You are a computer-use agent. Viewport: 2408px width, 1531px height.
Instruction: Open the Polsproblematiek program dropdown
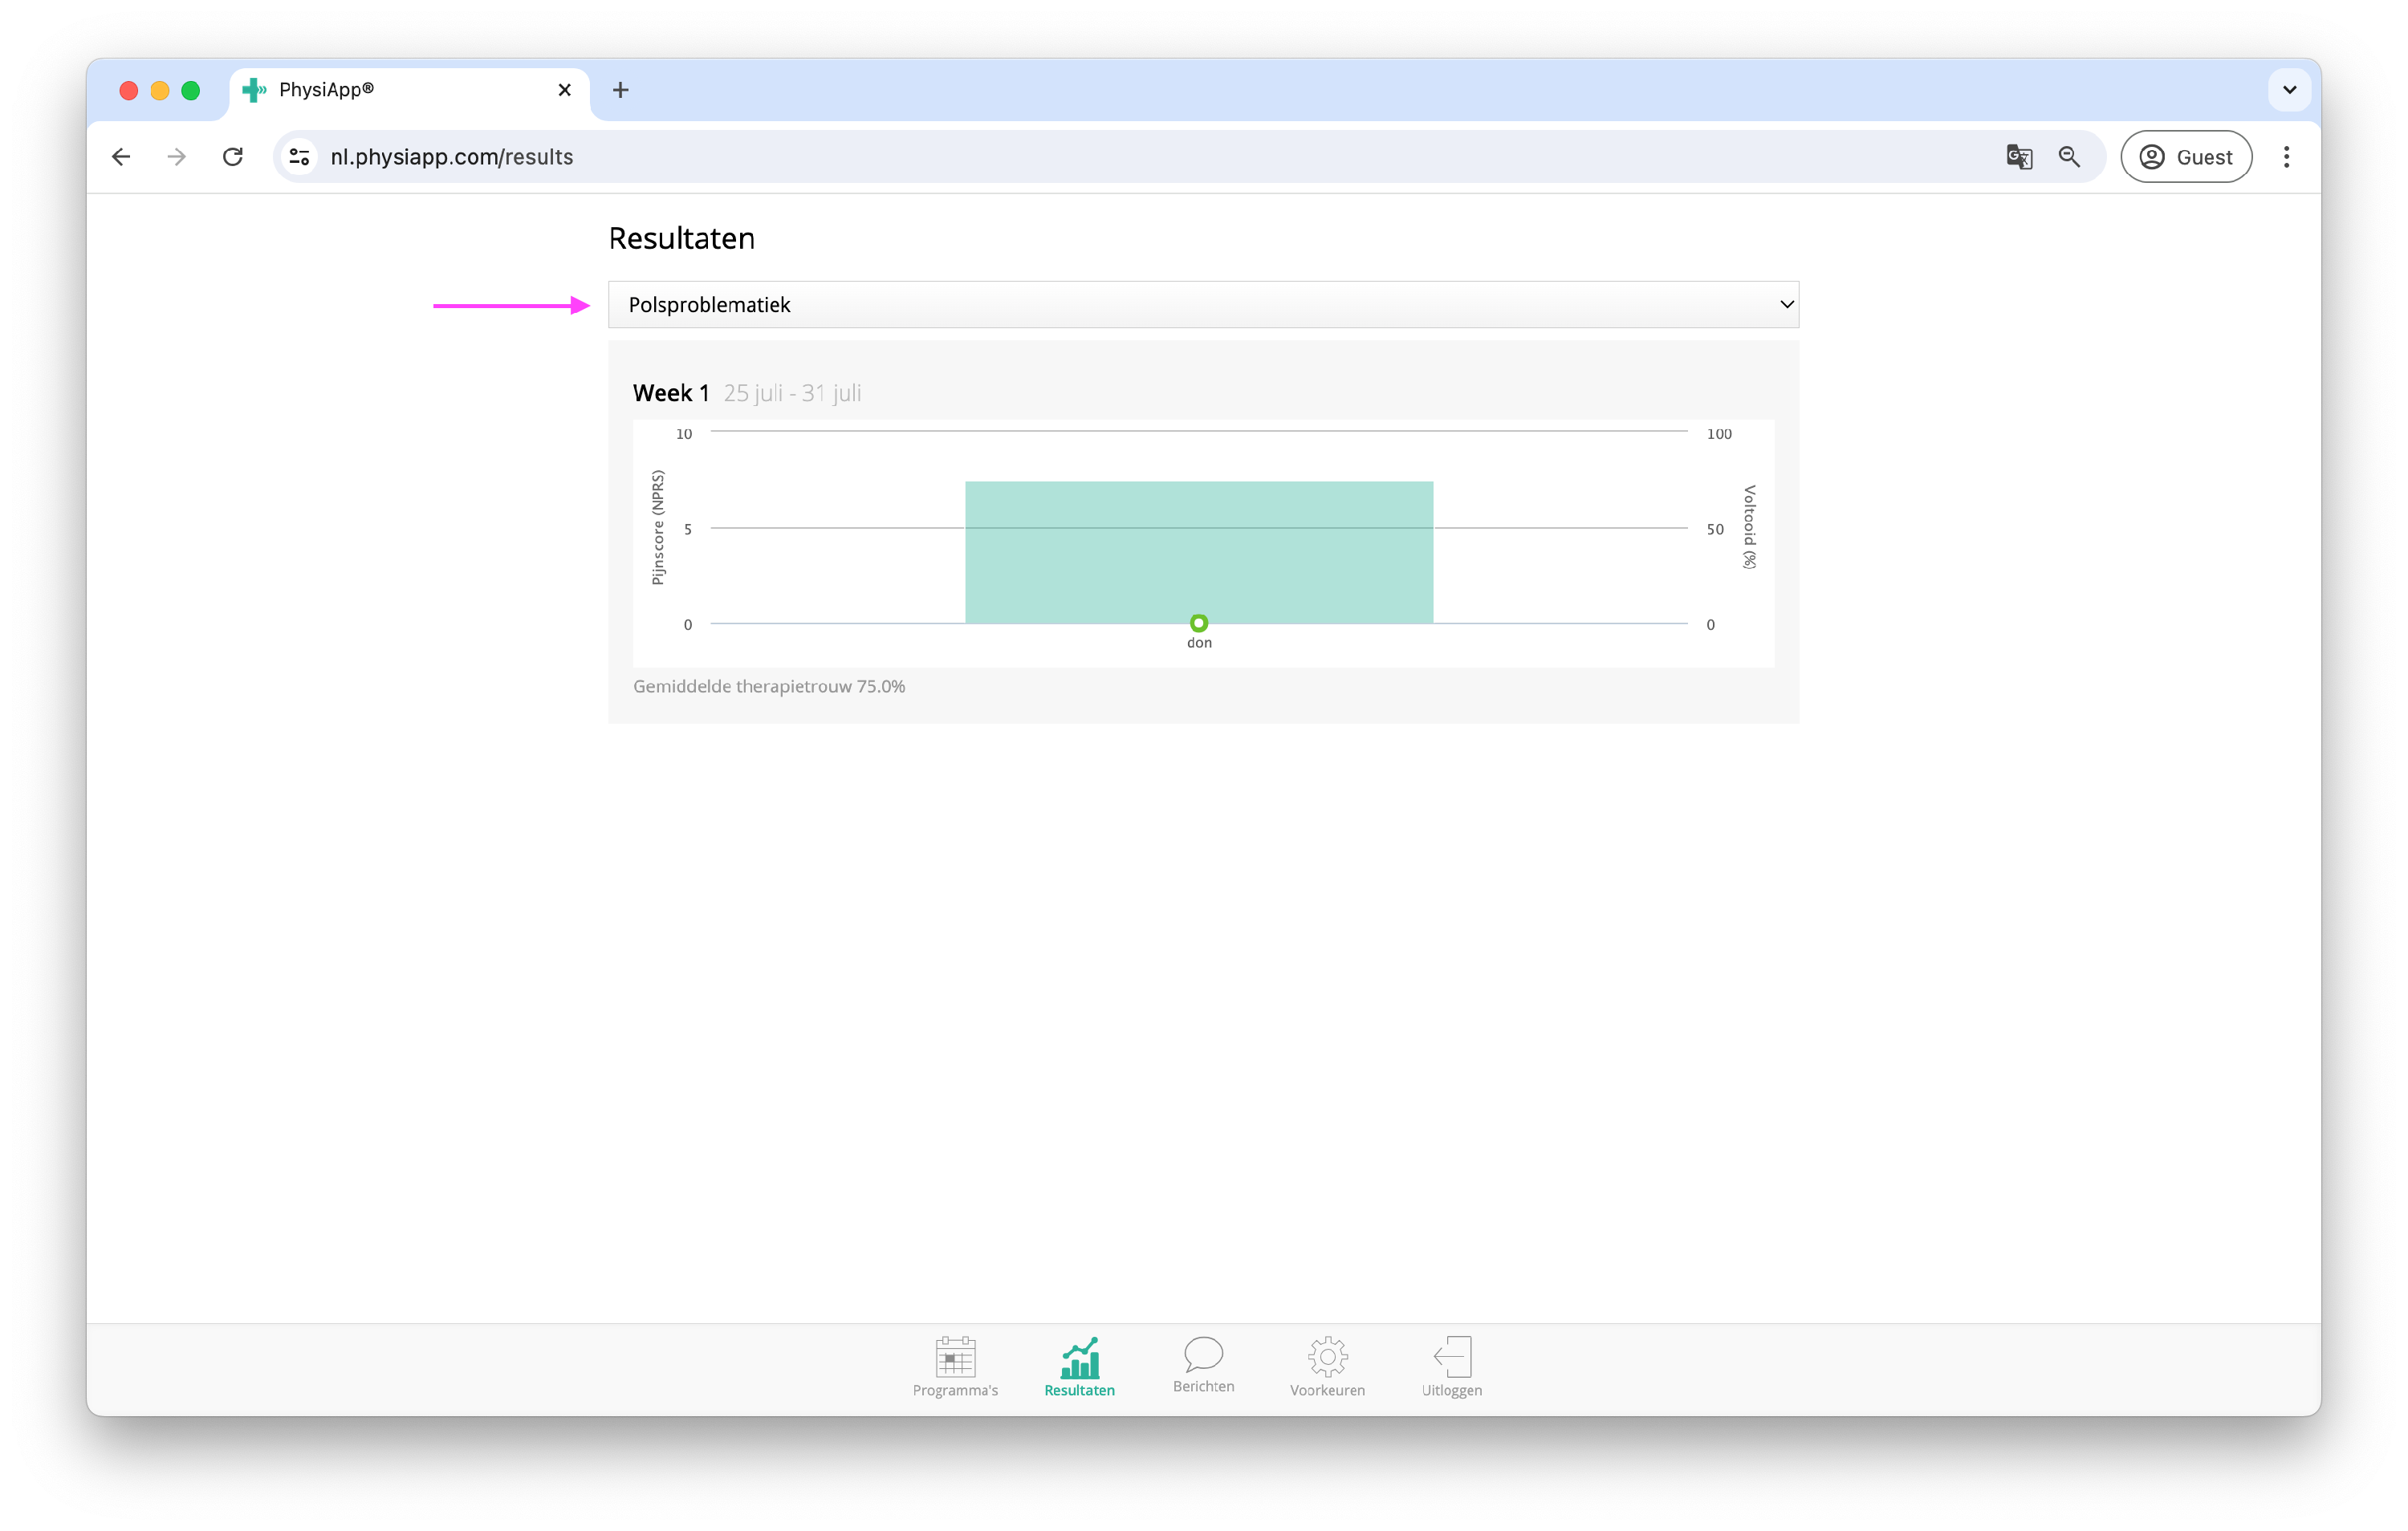coord(1203,304)
